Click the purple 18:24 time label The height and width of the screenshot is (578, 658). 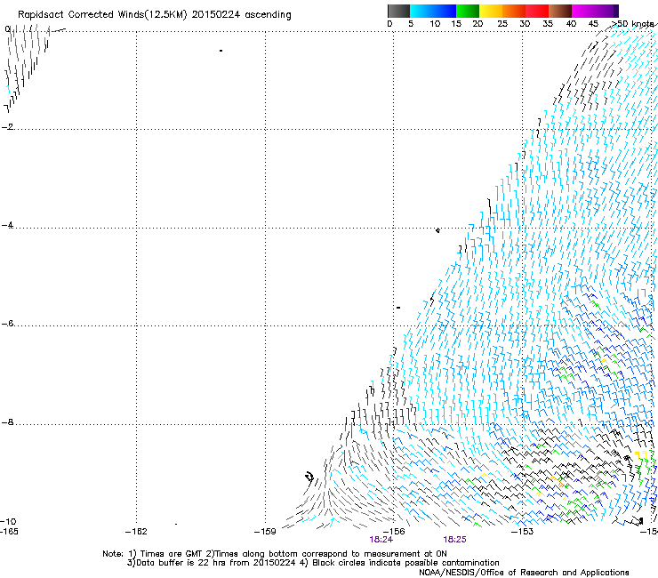[x=381, y=540]
